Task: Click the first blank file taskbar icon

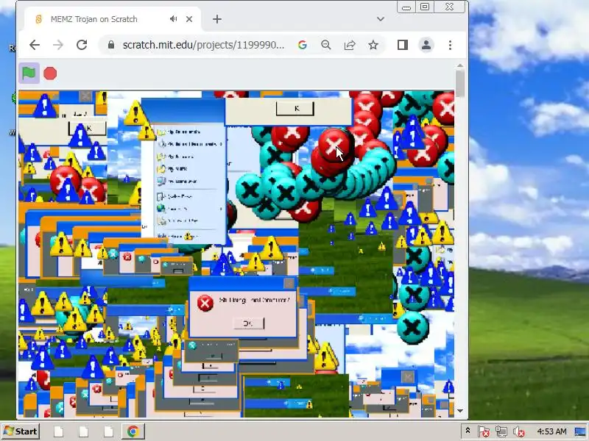Action: [x=59, y=431]
